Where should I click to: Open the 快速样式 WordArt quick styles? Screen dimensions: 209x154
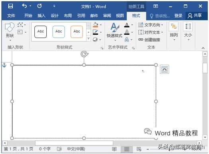pyautogui.click(x=114, y=32)
